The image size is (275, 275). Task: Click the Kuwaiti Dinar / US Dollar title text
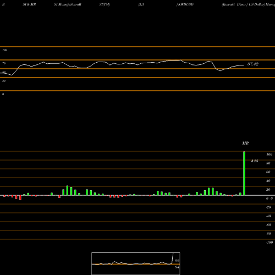(243, 4)
